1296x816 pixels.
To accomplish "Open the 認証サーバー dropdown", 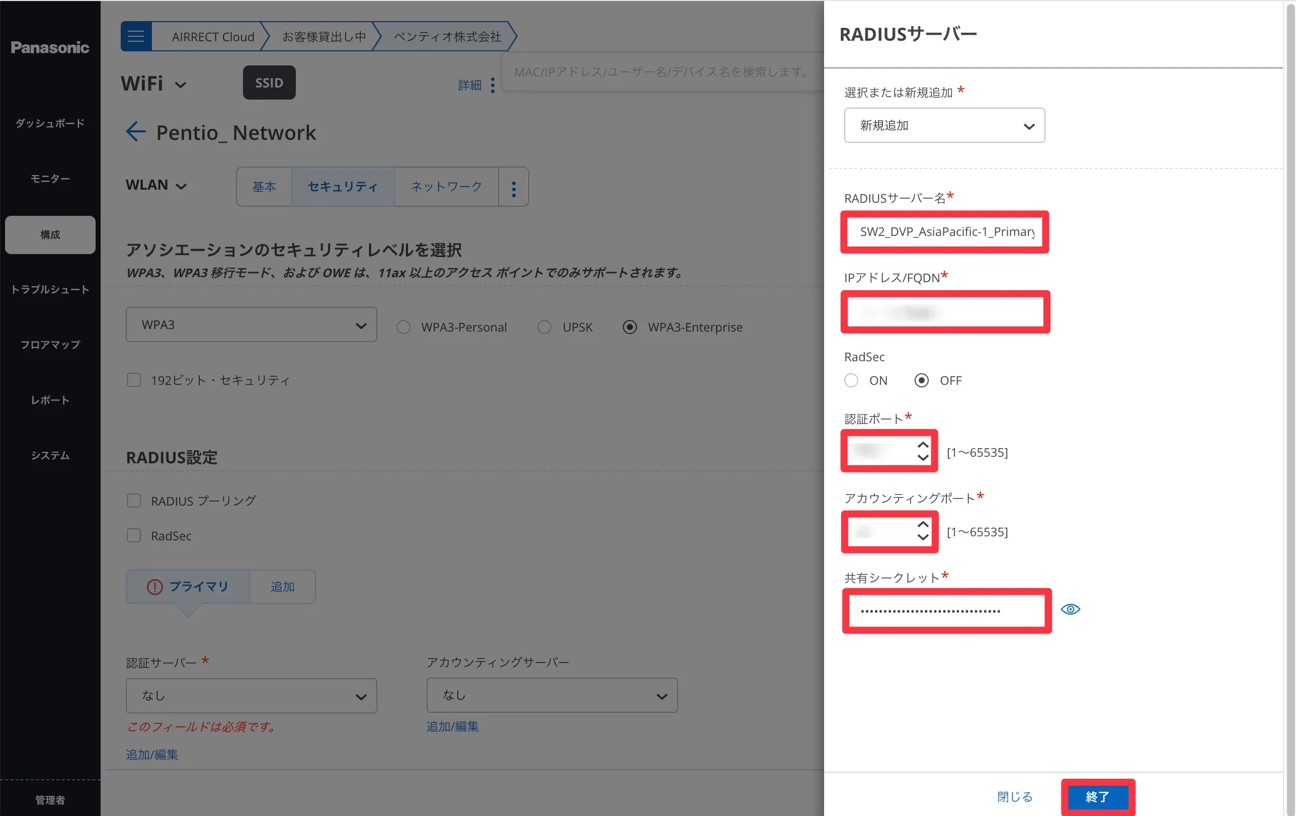I will pyautogui.click(x=252, y=695).
